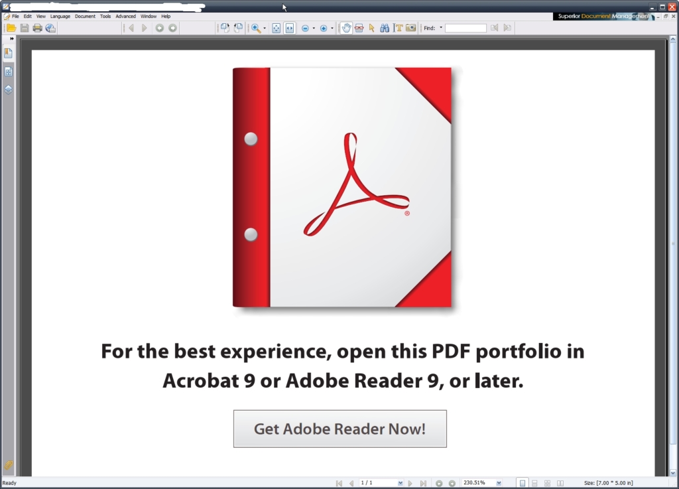Click the reading glasses icon
Screen dimensions: 679x489
(x=359, y=28)
